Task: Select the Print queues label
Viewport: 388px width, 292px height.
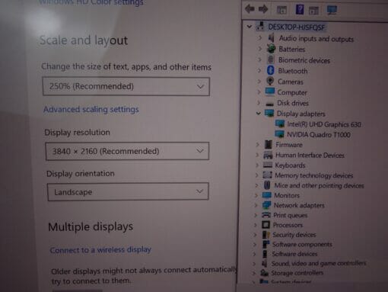Action: [x=291, y=216]
